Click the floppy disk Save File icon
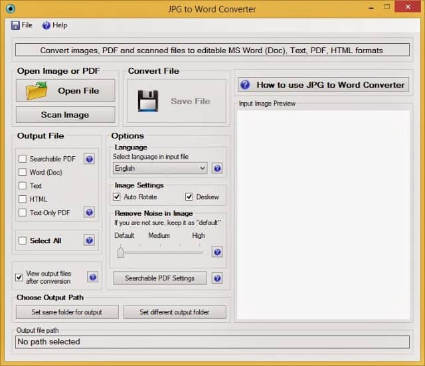This screenshot has height=366, width=425. (148, 101)
